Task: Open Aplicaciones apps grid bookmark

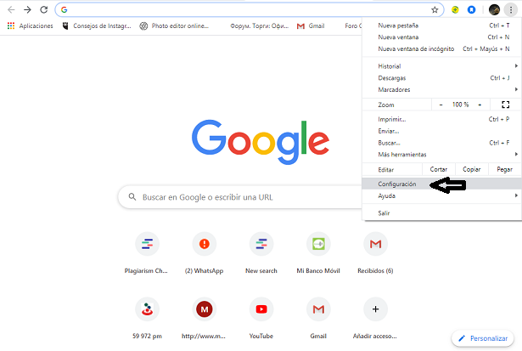Action: (x=30, y=25)
